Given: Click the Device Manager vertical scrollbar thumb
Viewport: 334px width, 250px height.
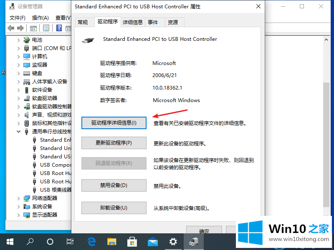Looking at the screenshot, I should [326, 145].
